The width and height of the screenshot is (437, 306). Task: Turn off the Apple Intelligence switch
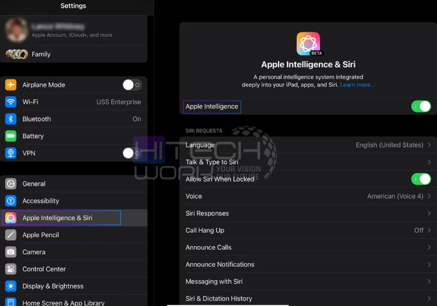point(421,107)
